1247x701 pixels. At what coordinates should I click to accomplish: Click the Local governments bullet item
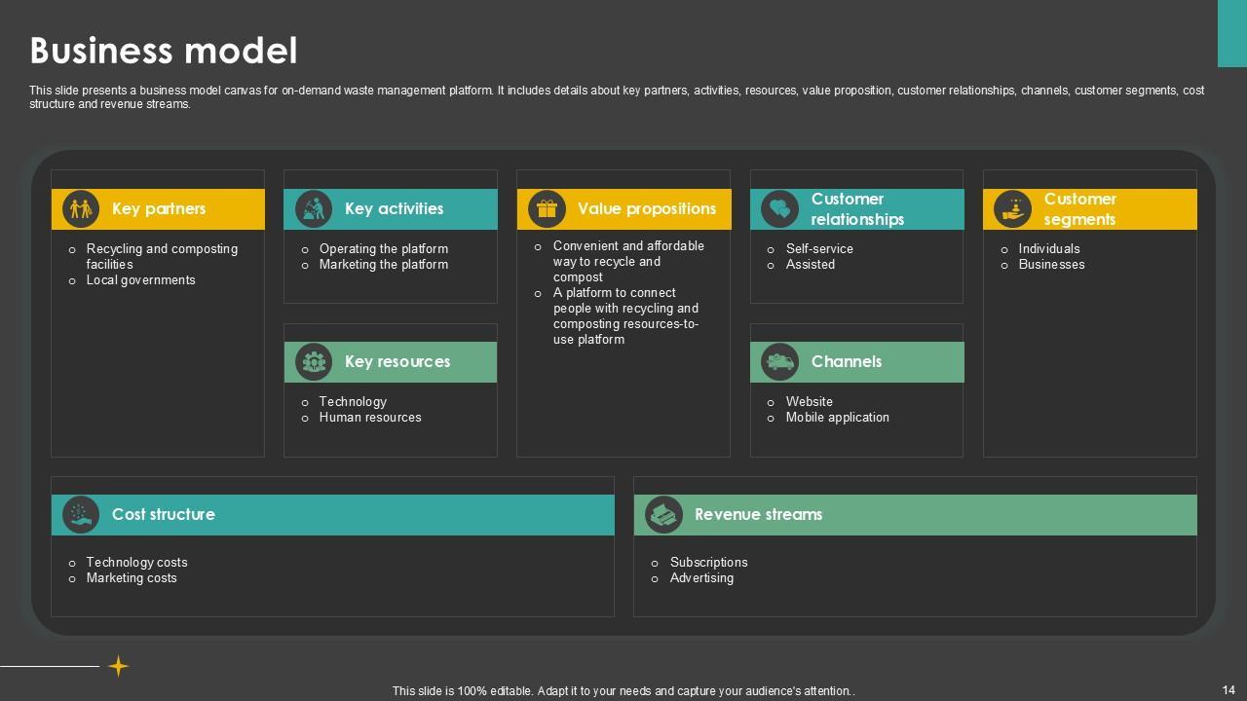[140, 280]
